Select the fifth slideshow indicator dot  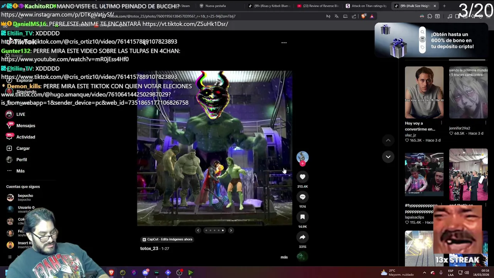click(x=223, y=231)
